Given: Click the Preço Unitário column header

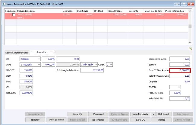Looking at the screenshot, I should click(x=118, y=11).
